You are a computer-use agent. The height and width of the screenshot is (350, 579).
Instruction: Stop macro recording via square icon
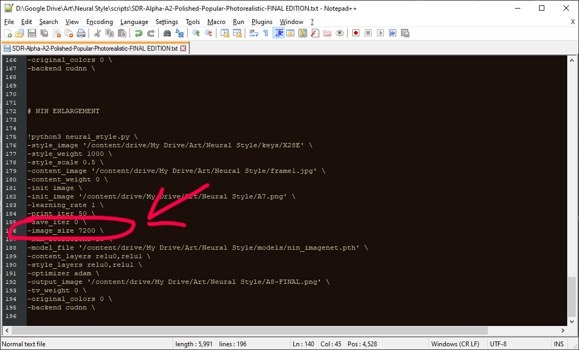click(x=368, y=33)
